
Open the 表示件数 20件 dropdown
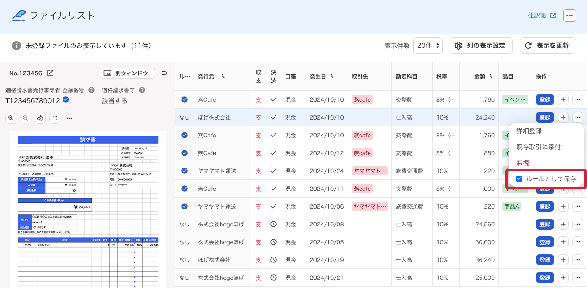[428, 46]
